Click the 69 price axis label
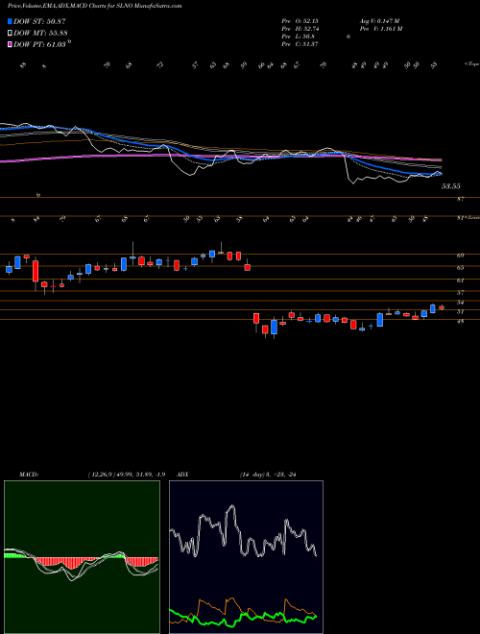 pyautogui.click(x=460, y=256)
